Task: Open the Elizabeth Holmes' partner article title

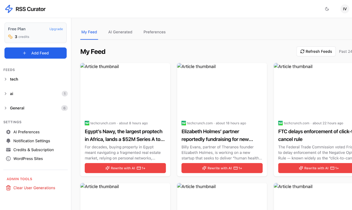Action: click(x=217, y=135)
